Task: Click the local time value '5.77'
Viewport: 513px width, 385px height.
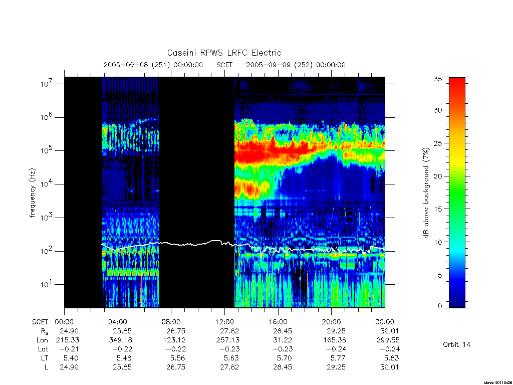Action: pyautogui.click(x=338, y=358)
